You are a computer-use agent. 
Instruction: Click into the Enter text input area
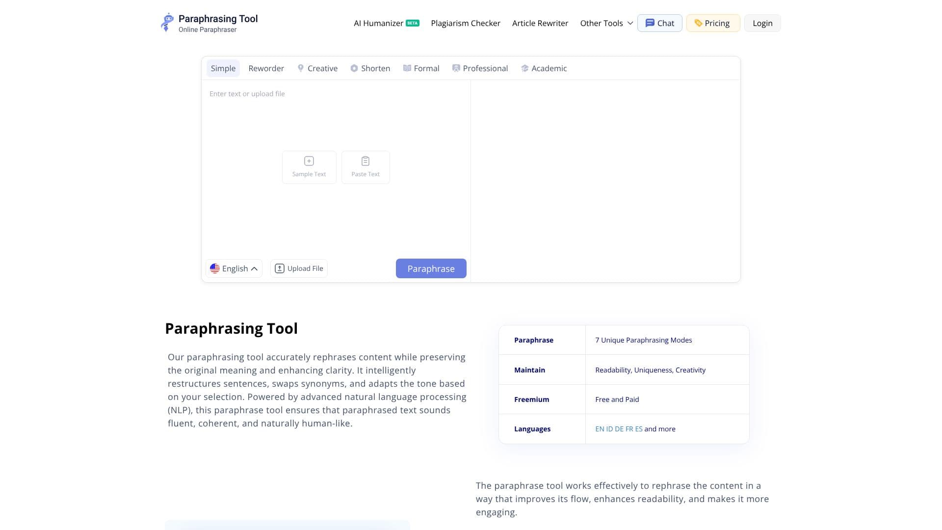point(336,167)
